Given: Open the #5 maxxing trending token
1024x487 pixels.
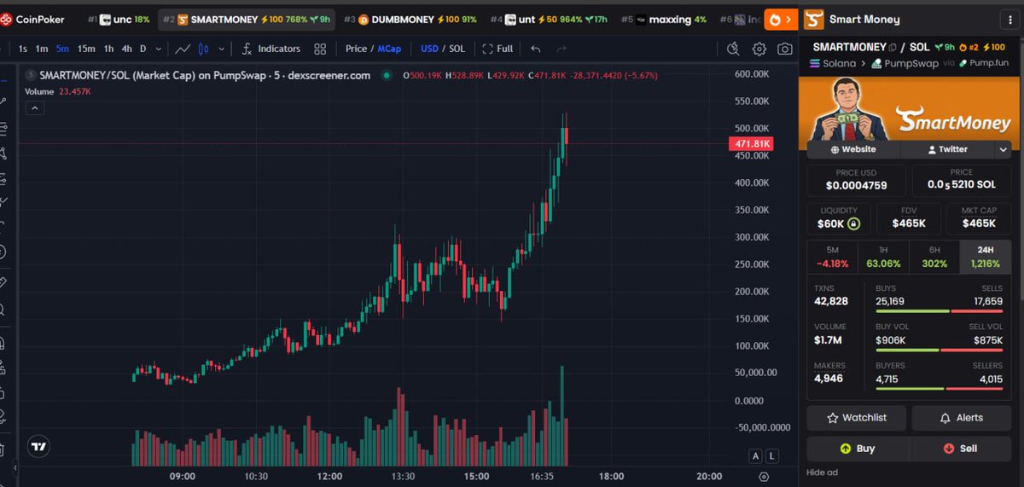Looking at the screenshot, I should click(663, 19).
